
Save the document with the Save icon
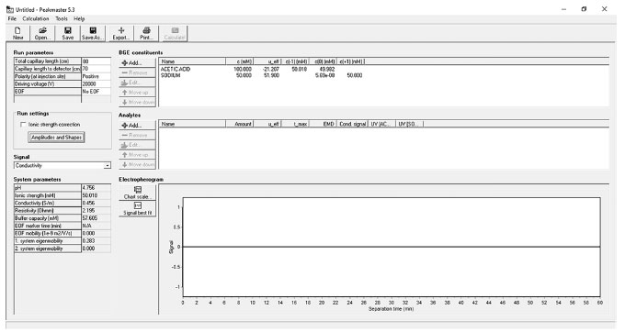(68, 33)
